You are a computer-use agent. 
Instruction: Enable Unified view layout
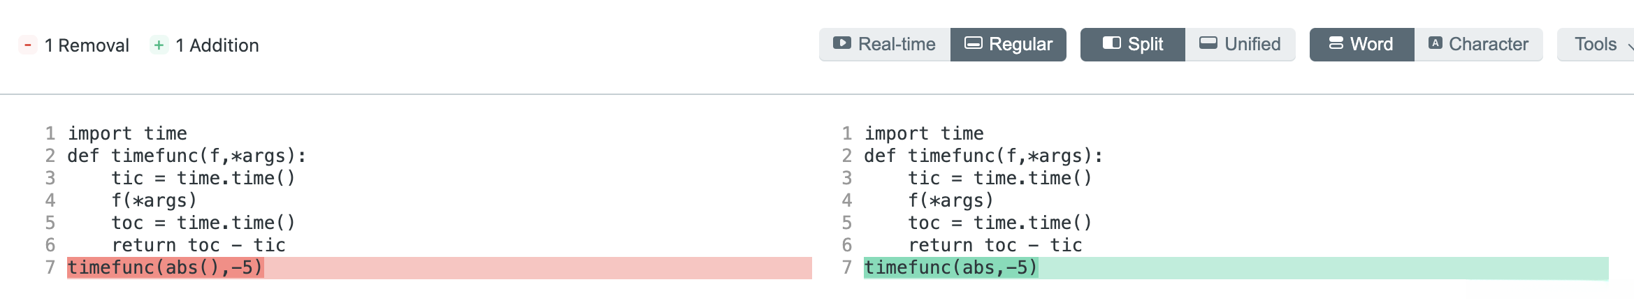point(1240,45)
